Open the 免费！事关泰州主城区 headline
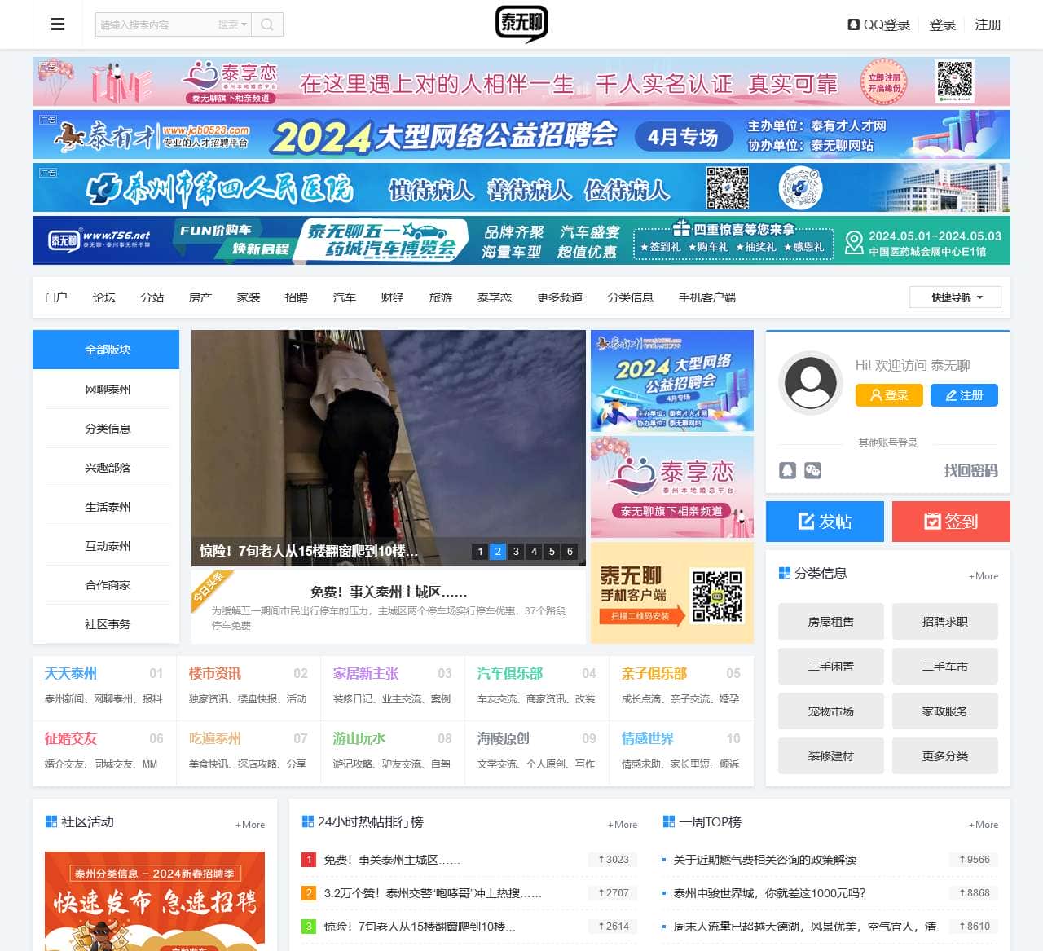Screen dimensions: 1043x951 pos(389,592)
